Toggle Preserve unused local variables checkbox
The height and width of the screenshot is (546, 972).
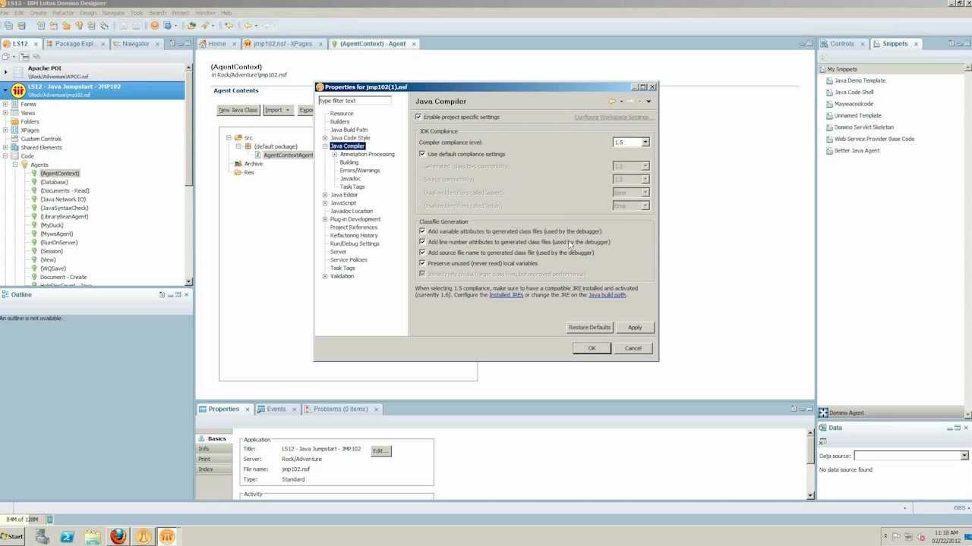422,263
